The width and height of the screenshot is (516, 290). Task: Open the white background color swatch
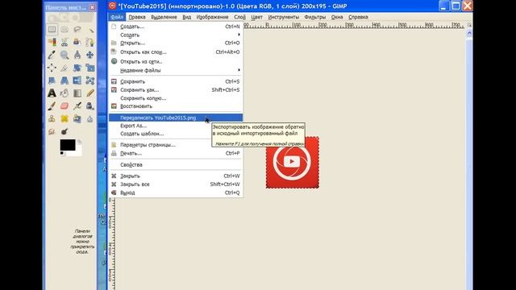click(79, 152)
